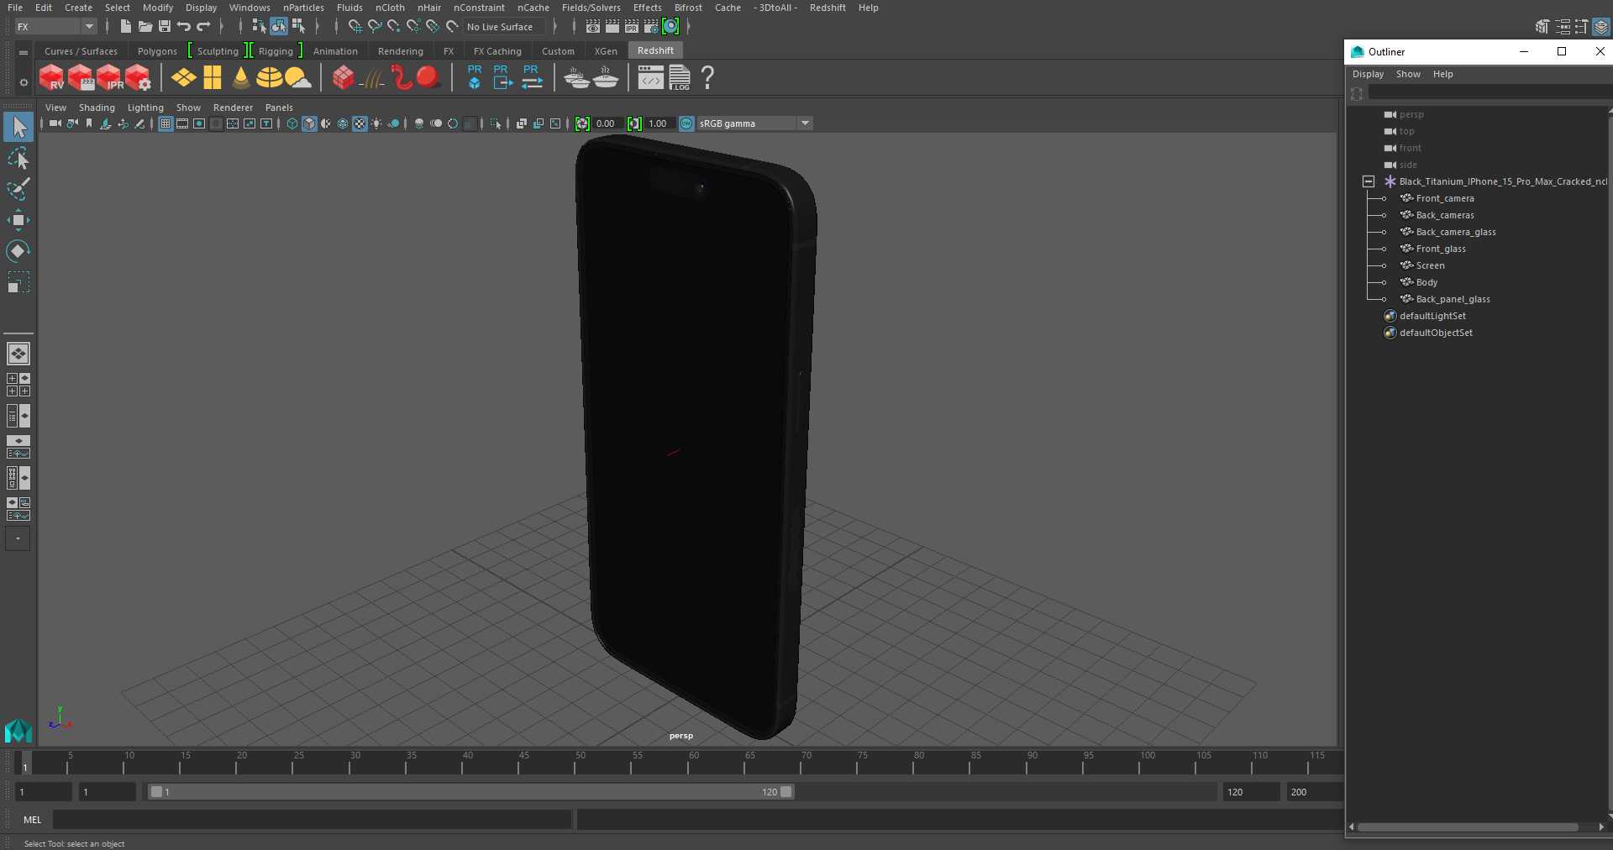Click the MEL command language label
The height and width of the screenshot is (850, 1613).
point(33,820)
